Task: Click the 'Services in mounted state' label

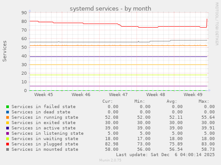Action: coord(45,149)
